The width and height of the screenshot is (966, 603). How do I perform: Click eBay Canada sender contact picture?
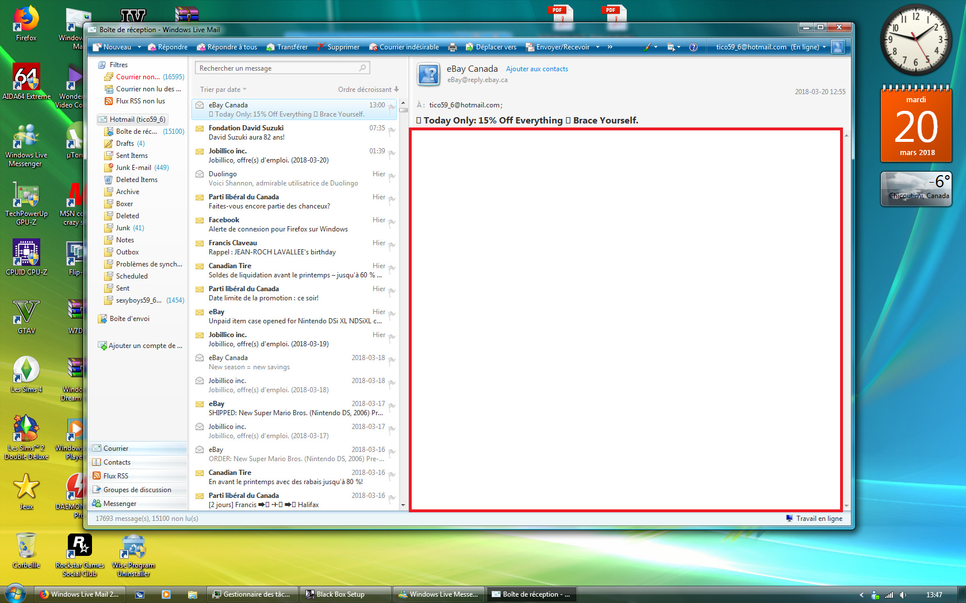pos(429,74)
